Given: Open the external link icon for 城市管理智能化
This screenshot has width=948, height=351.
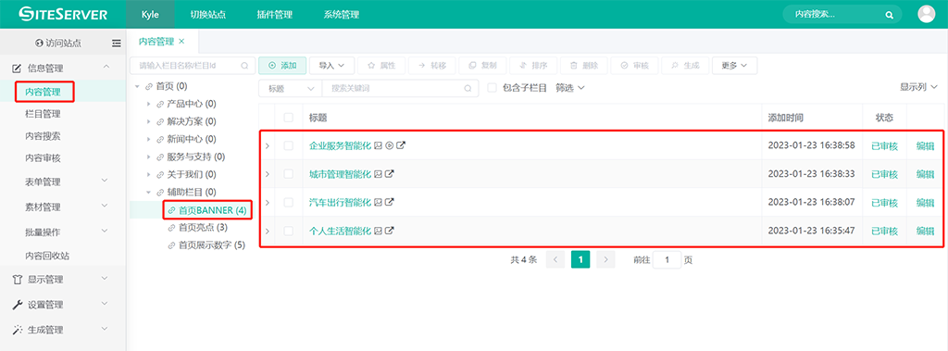Looking at the screenshot, I should pyautogui.click(x=390, y=174).
